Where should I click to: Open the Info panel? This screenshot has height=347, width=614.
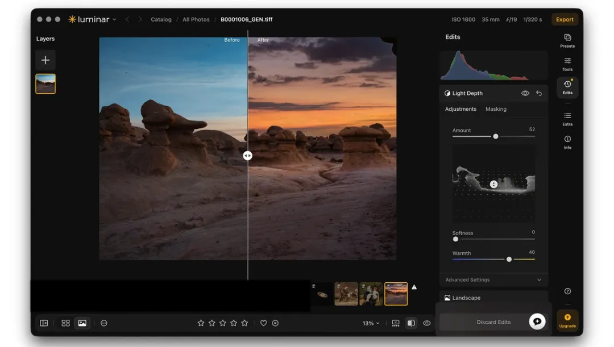(x=567, y=143)
